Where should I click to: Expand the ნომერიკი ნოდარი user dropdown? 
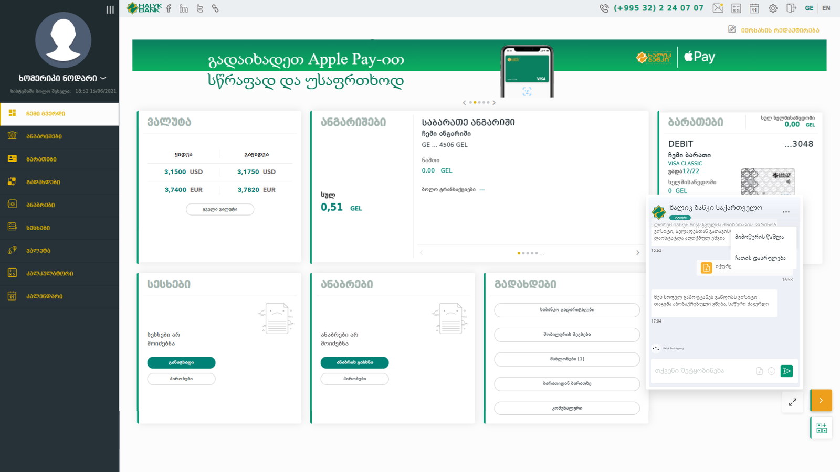point(62,78)
